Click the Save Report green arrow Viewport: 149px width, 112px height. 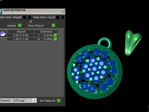point(53,26)
